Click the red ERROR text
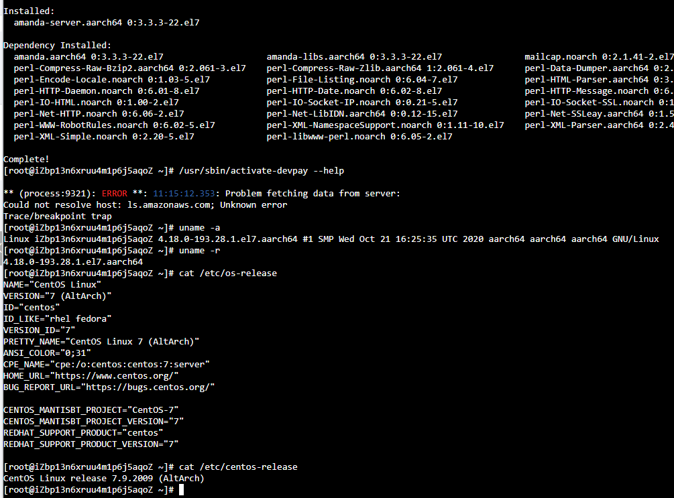The height and width of the screenshot is (498, 674). click(x=115, y=193)
